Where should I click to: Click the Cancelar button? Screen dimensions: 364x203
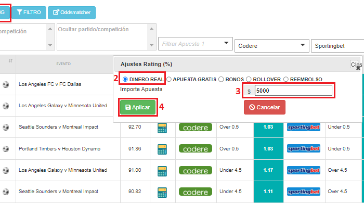tap(265, 107)
